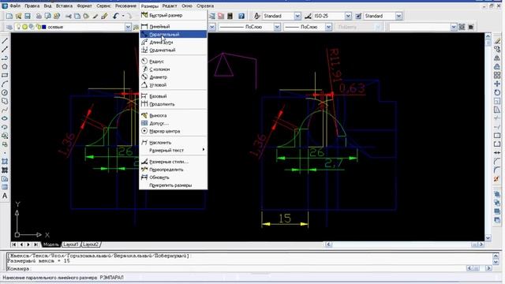This screenshot has height=284, width=505.
Task: Expand Размерный текст submenu
Action: coord(174,151)
